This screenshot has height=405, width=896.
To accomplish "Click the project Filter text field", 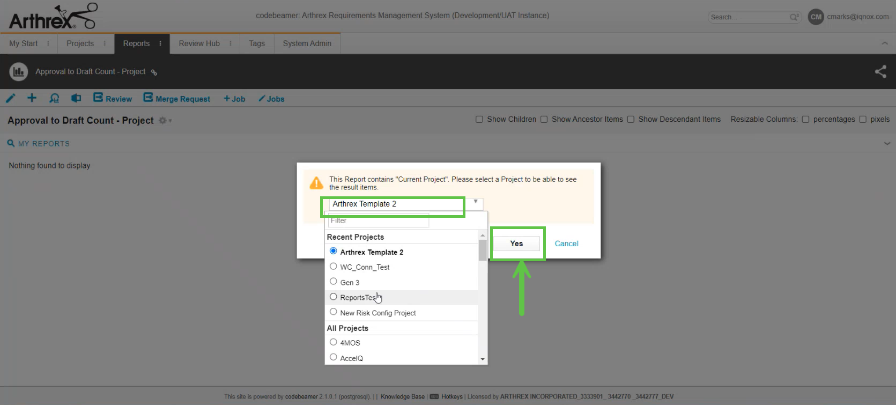I will 378,220.
